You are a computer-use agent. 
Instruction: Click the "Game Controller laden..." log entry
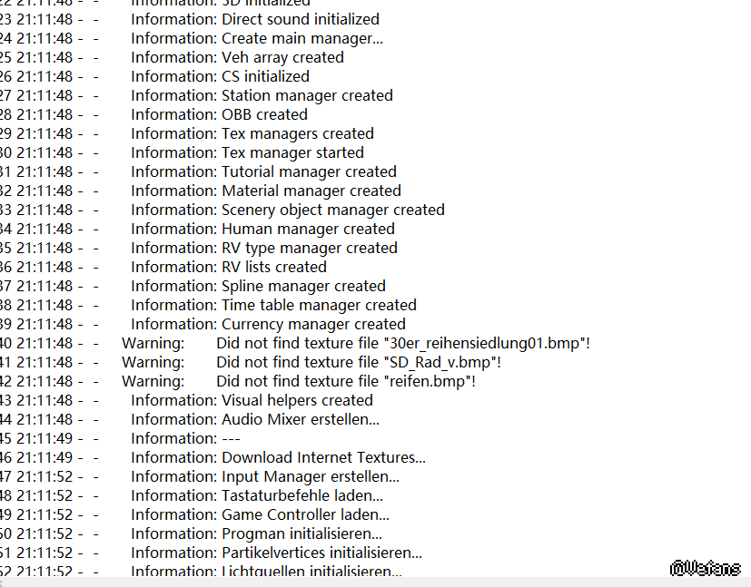point(306,514)
